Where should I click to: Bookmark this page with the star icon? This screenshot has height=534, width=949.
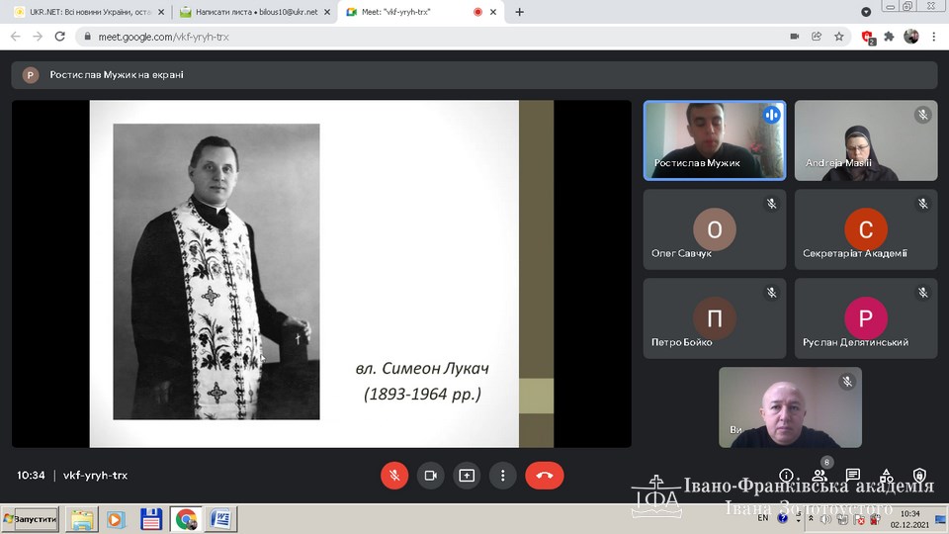(839, 37)
